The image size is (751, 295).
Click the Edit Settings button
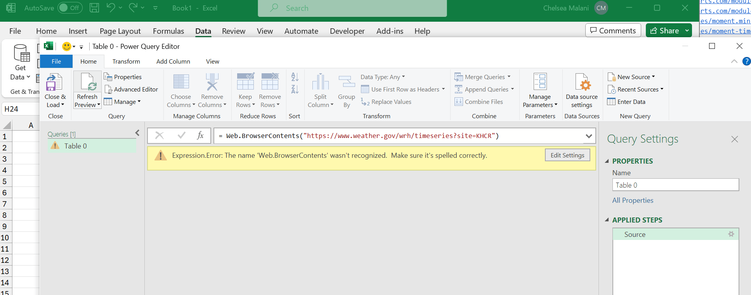coord(567,155)
